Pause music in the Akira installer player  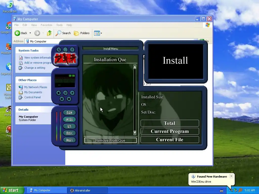[x=66, y=93]
